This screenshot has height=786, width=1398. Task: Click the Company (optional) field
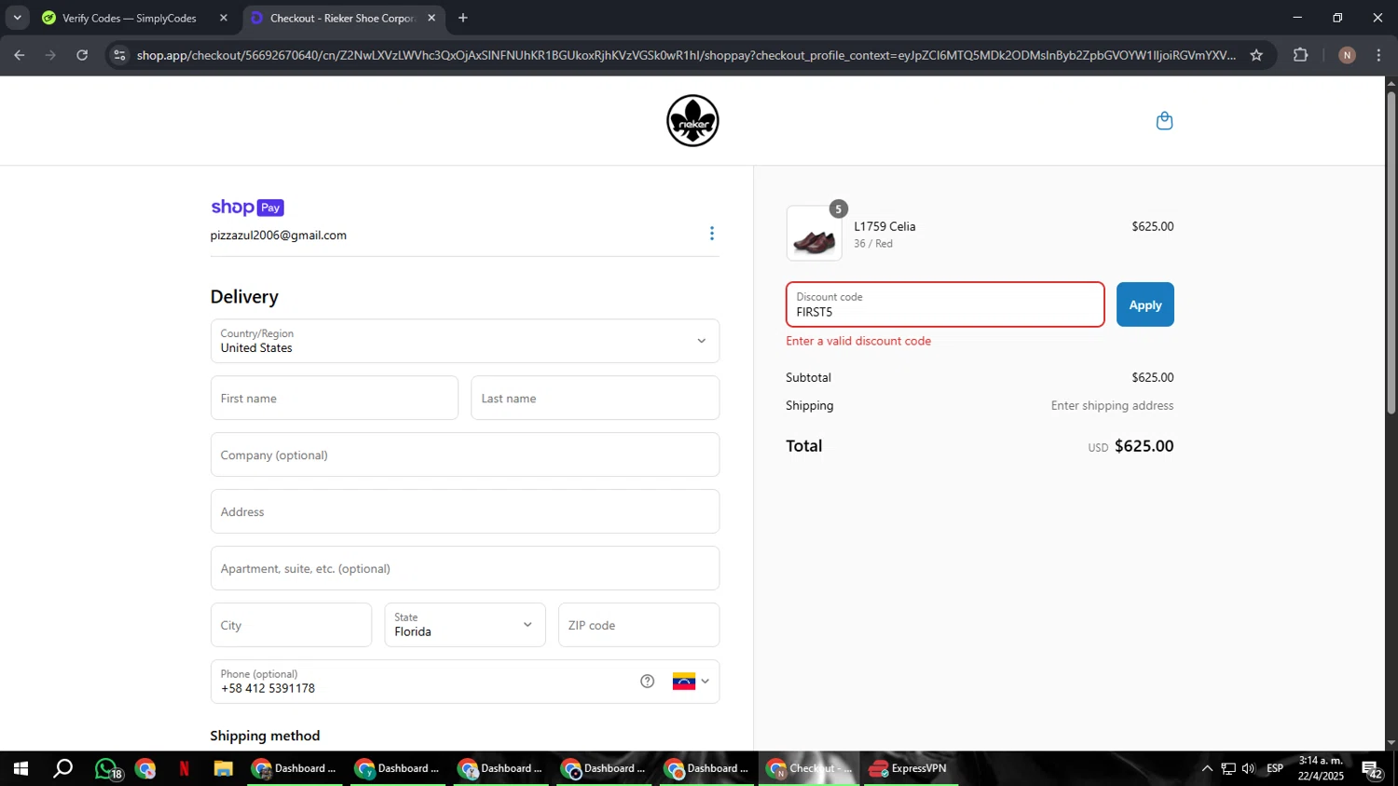click(x=465, y=455)
